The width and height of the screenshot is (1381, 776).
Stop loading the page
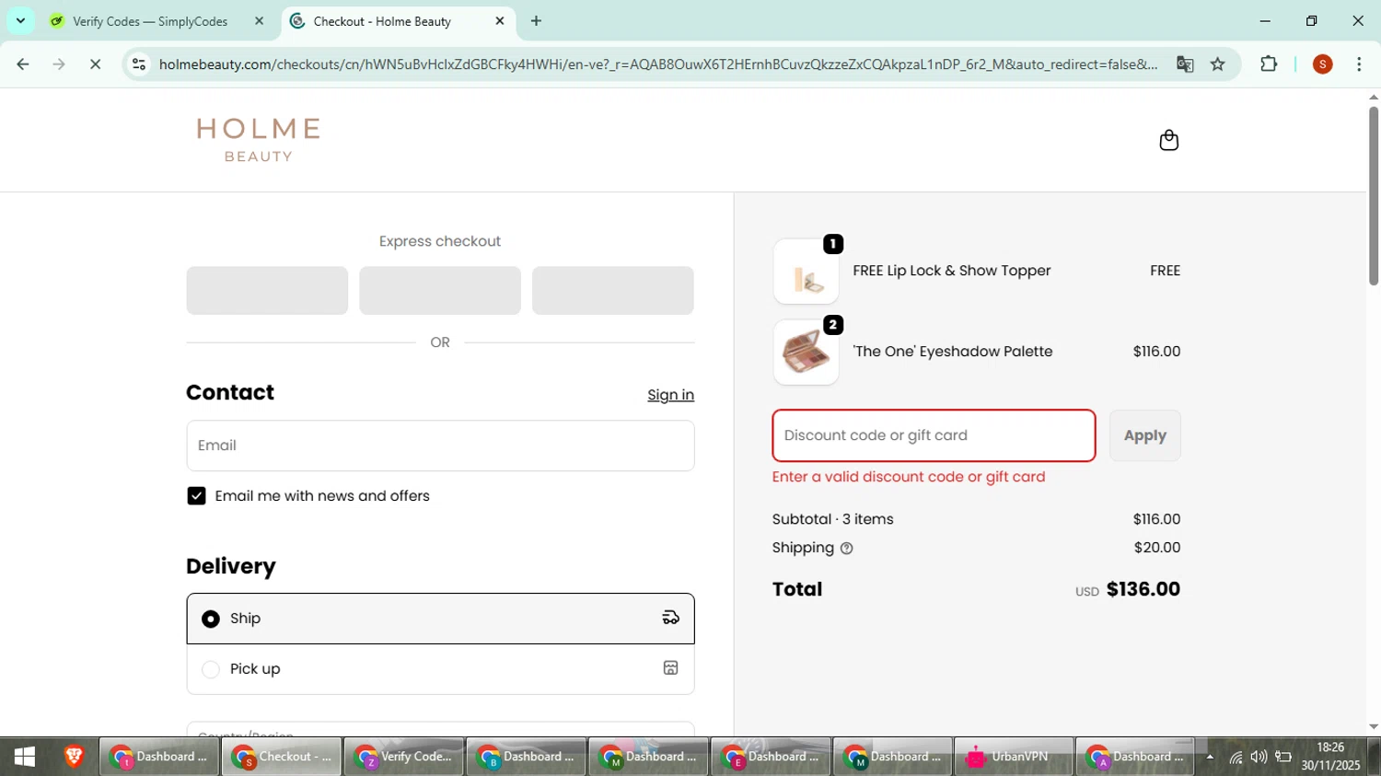click(x=95, y=64)
